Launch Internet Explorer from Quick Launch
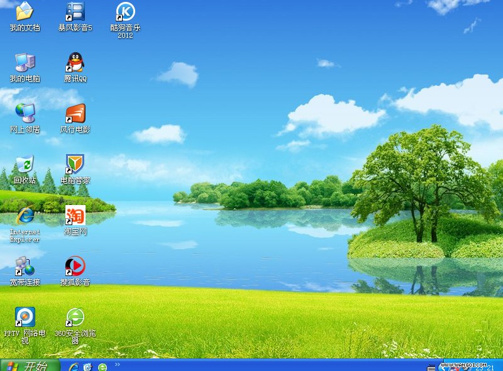 click(x=74, y=367)
